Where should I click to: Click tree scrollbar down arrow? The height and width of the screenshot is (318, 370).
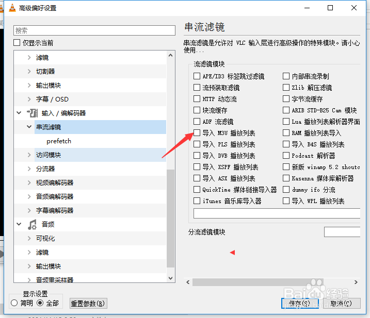click(x=171, y=278)
